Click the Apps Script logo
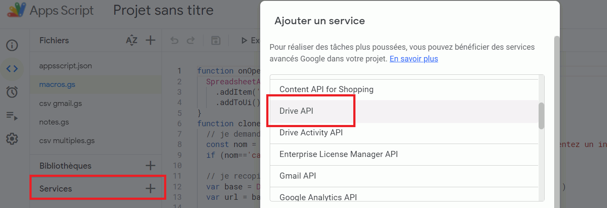 click(x=16, y=10)
